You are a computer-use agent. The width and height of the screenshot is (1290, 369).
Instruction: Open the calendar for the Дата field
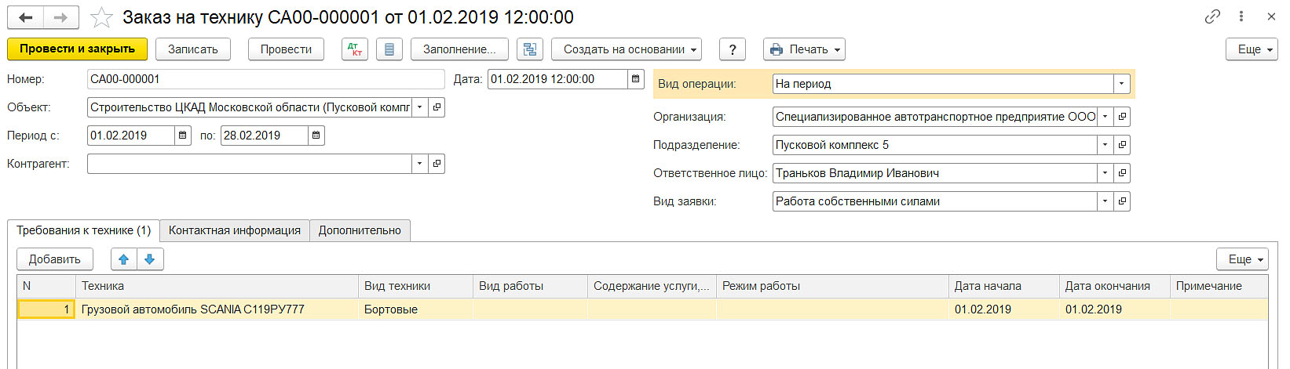click(636, 79)
